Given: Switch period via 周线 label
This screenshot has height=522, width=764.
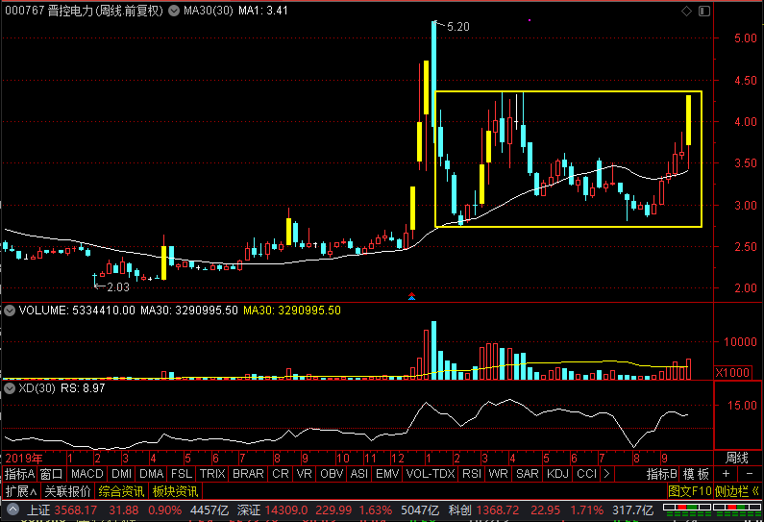Looking at the screenshot, I should coord(737,459).
